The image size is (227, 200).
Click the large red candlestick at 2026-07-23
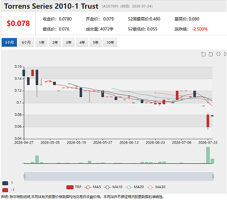pyautogui.click(x=208, y=121)
